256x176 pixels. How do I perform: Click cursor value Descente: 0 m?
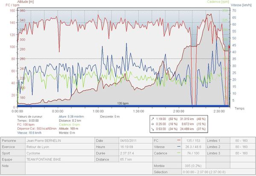click(110, 117)
